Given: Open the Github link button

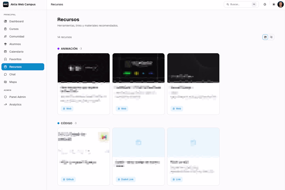Looking at the screenshot, I should pos(68,179).
